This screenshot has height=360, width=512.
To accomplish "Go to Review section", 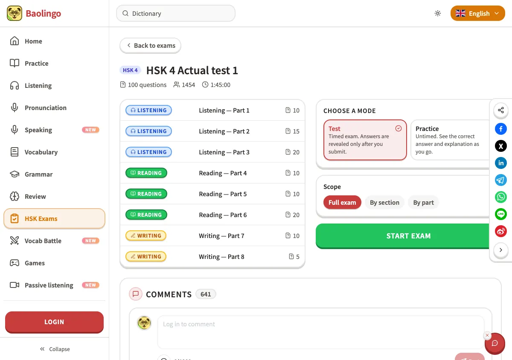I will [x=54, y=196].
